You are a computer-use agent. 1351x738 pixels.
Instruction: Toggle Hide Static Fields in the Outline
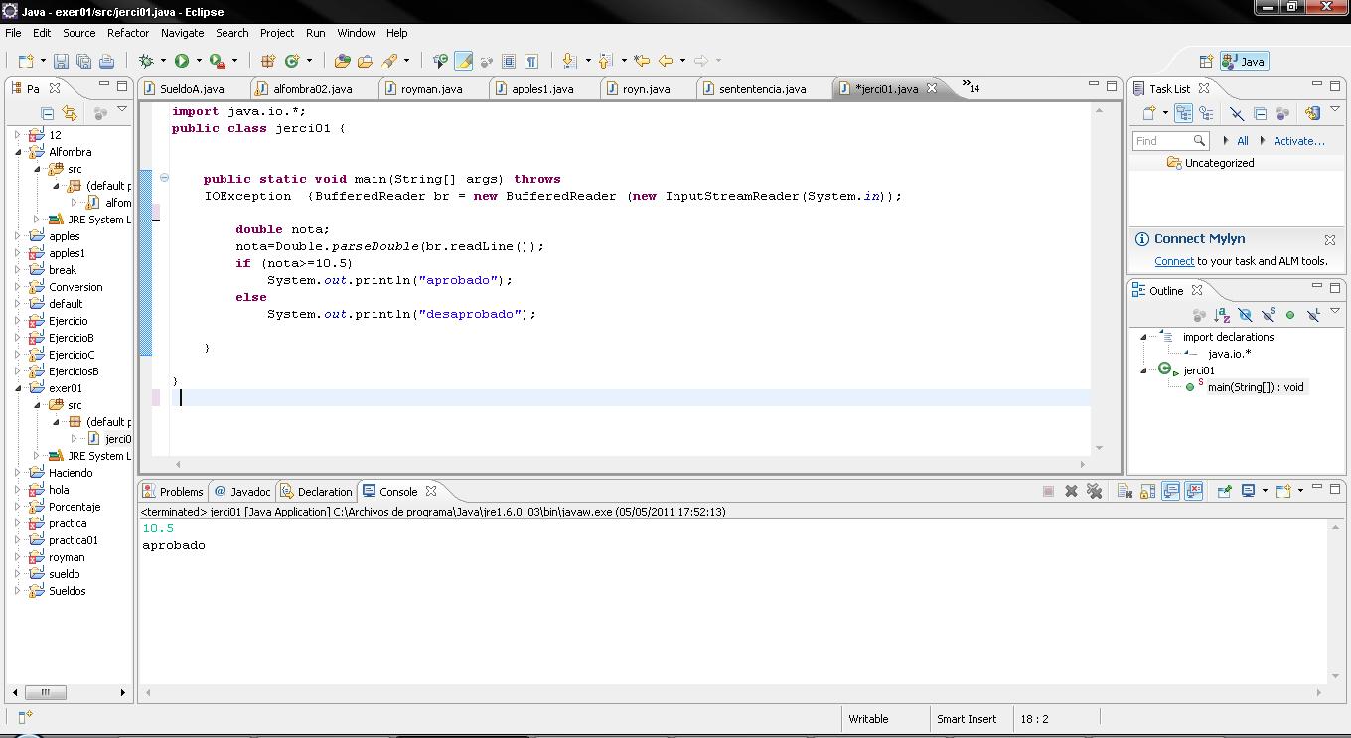(x=1268, y=315)
